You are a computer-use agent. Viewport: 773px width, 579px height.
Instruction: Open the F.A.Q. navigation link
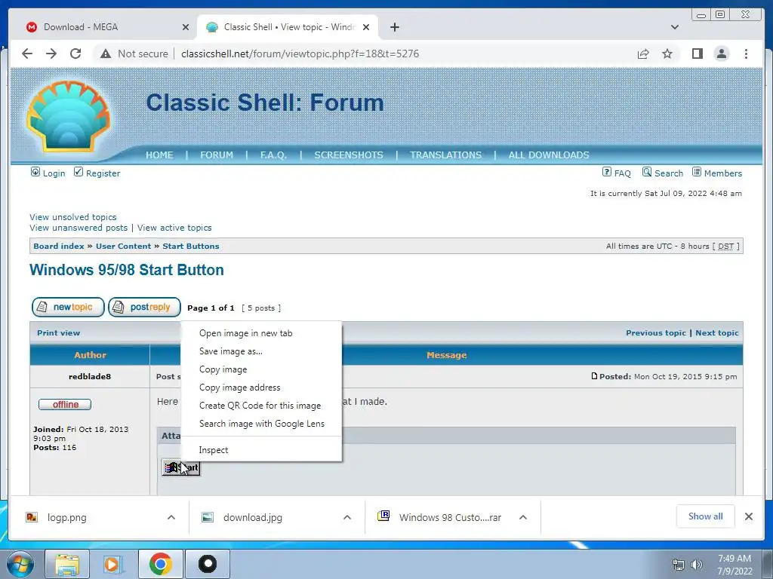273,155
